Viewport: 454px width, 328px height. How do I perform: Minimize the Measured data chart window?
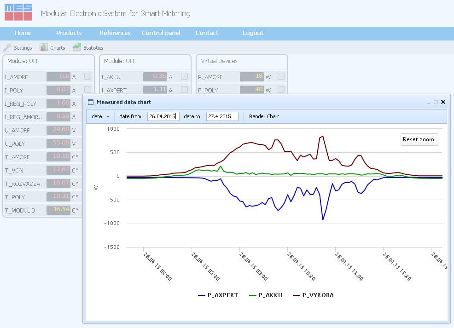tap(428, 102)
